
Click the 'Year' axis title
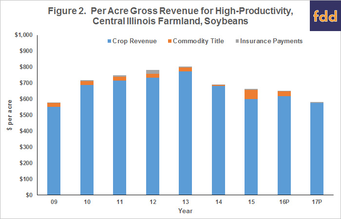[185, 211]
